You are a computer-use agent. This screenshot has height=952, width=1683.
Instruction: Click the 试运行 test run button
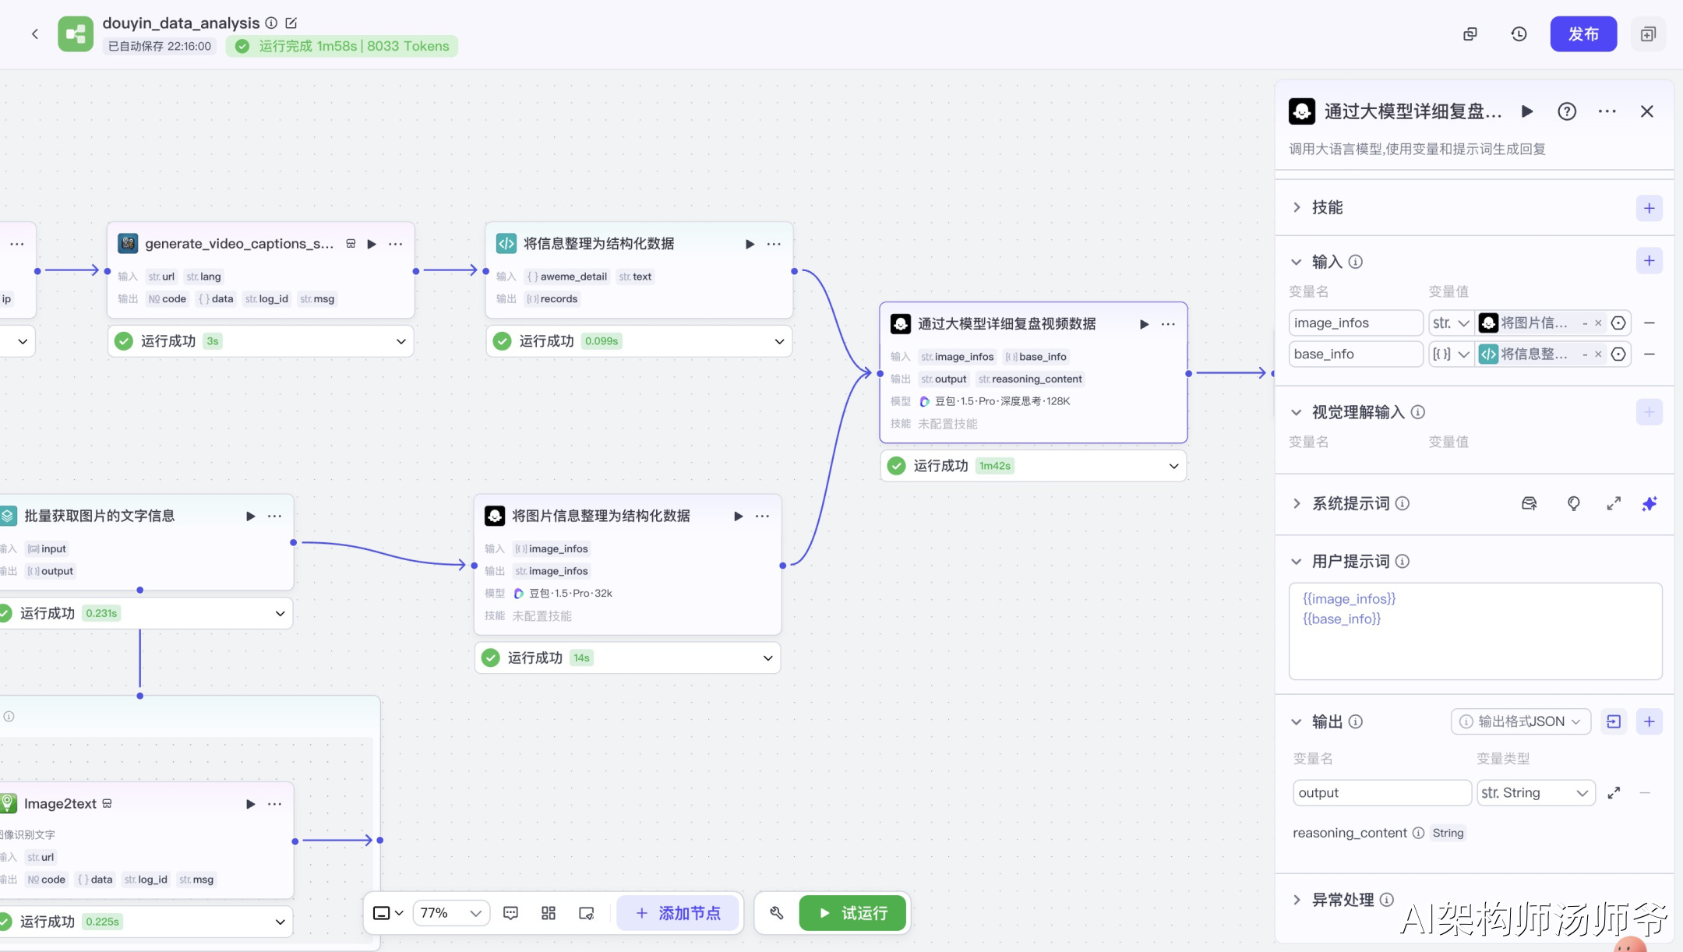tap(853, 913)
